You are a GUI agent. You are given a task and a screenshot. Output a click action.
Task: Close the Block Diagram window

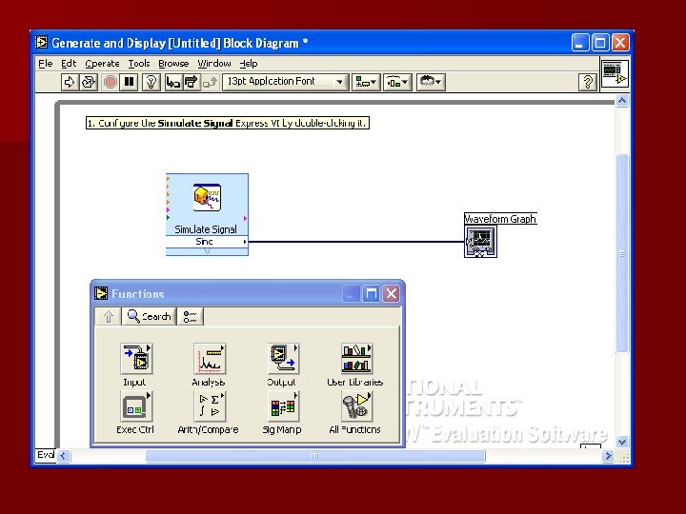pos(620,43)
